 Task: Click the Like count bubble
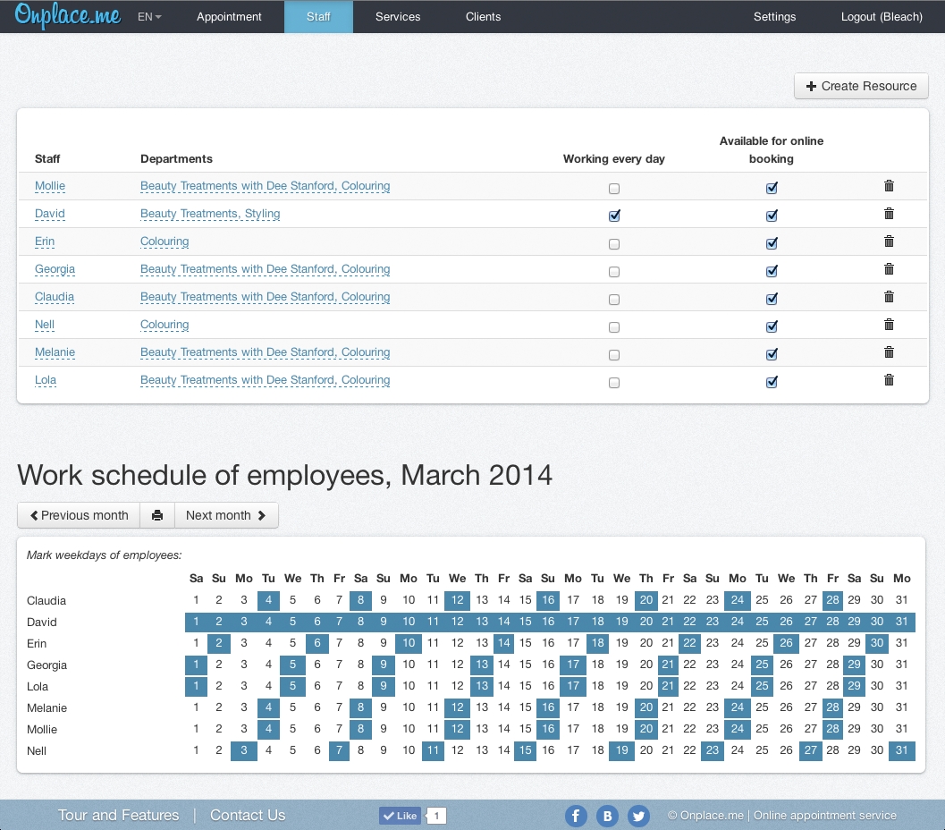pos(436,816)
